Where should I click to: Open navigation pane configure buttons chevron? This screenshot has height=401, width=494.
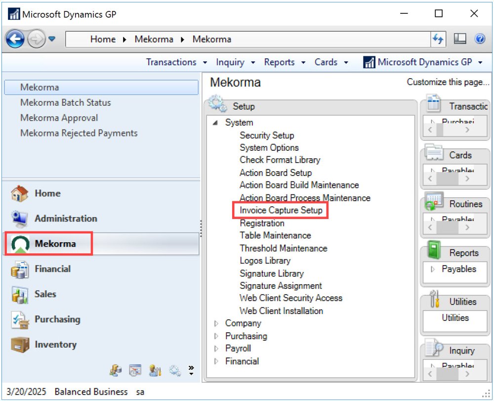(191, 370)
